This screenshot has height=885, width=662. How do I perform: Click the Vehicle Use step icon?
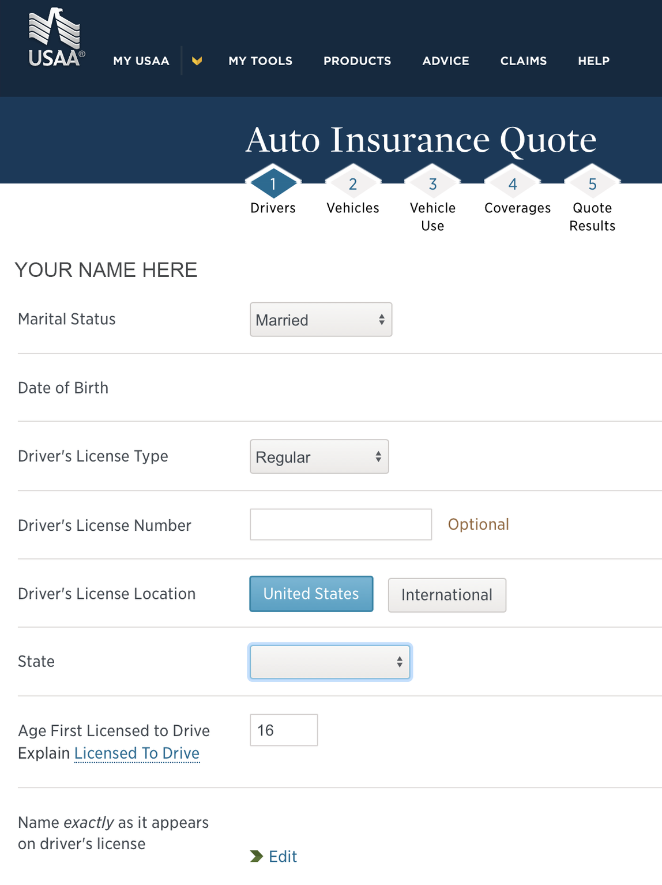[x=432, y=185]
